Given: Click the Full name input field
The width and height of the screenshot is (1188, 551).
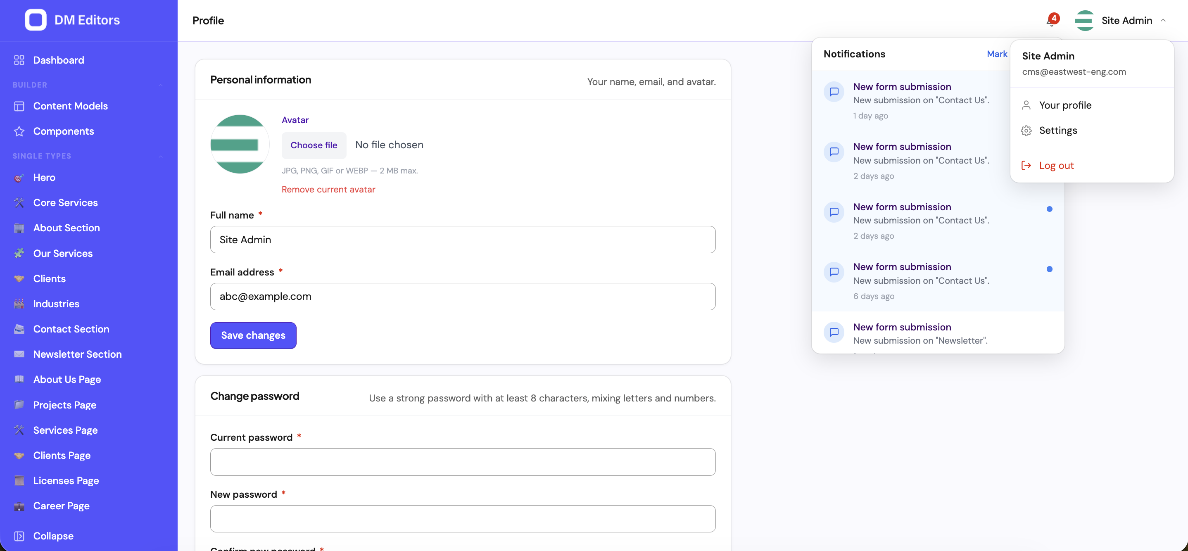Looking at the screenshot, I should point(463,239).
